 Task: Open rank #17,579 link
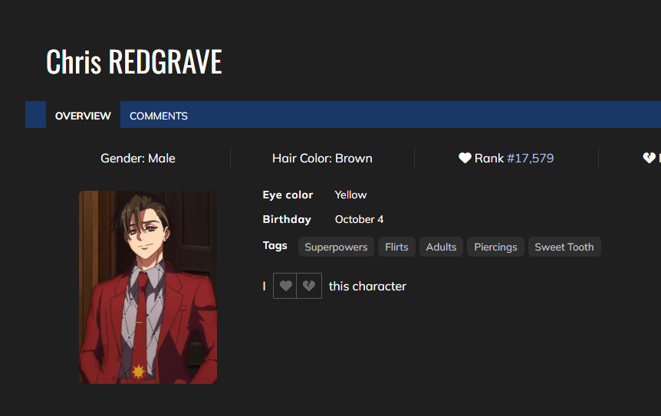[531, 159]
